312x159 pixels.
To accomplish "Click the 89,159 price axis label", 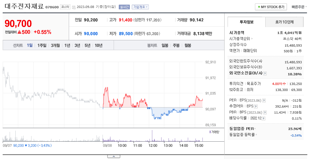I will tap(211, 125).
